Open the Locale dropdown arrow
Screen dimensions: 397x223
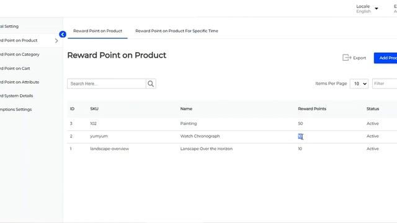pos(377,9)
